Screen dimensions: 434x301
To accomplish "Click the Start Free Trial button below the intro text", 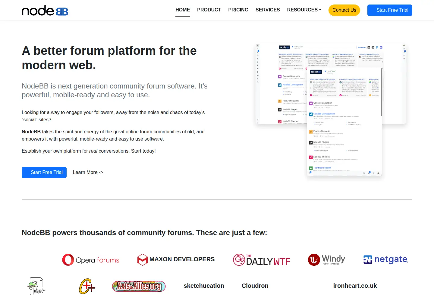I will coord(44,172).
